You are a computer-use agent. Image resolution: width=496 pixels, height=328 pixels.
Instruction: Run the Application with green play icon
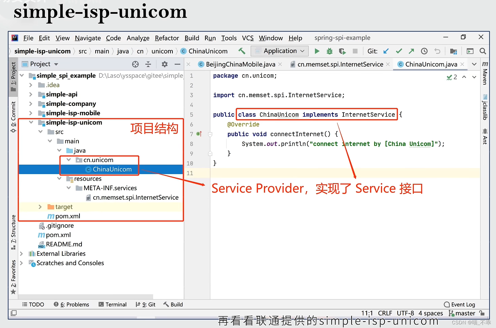pyautogui.click(x=317, y=51)
